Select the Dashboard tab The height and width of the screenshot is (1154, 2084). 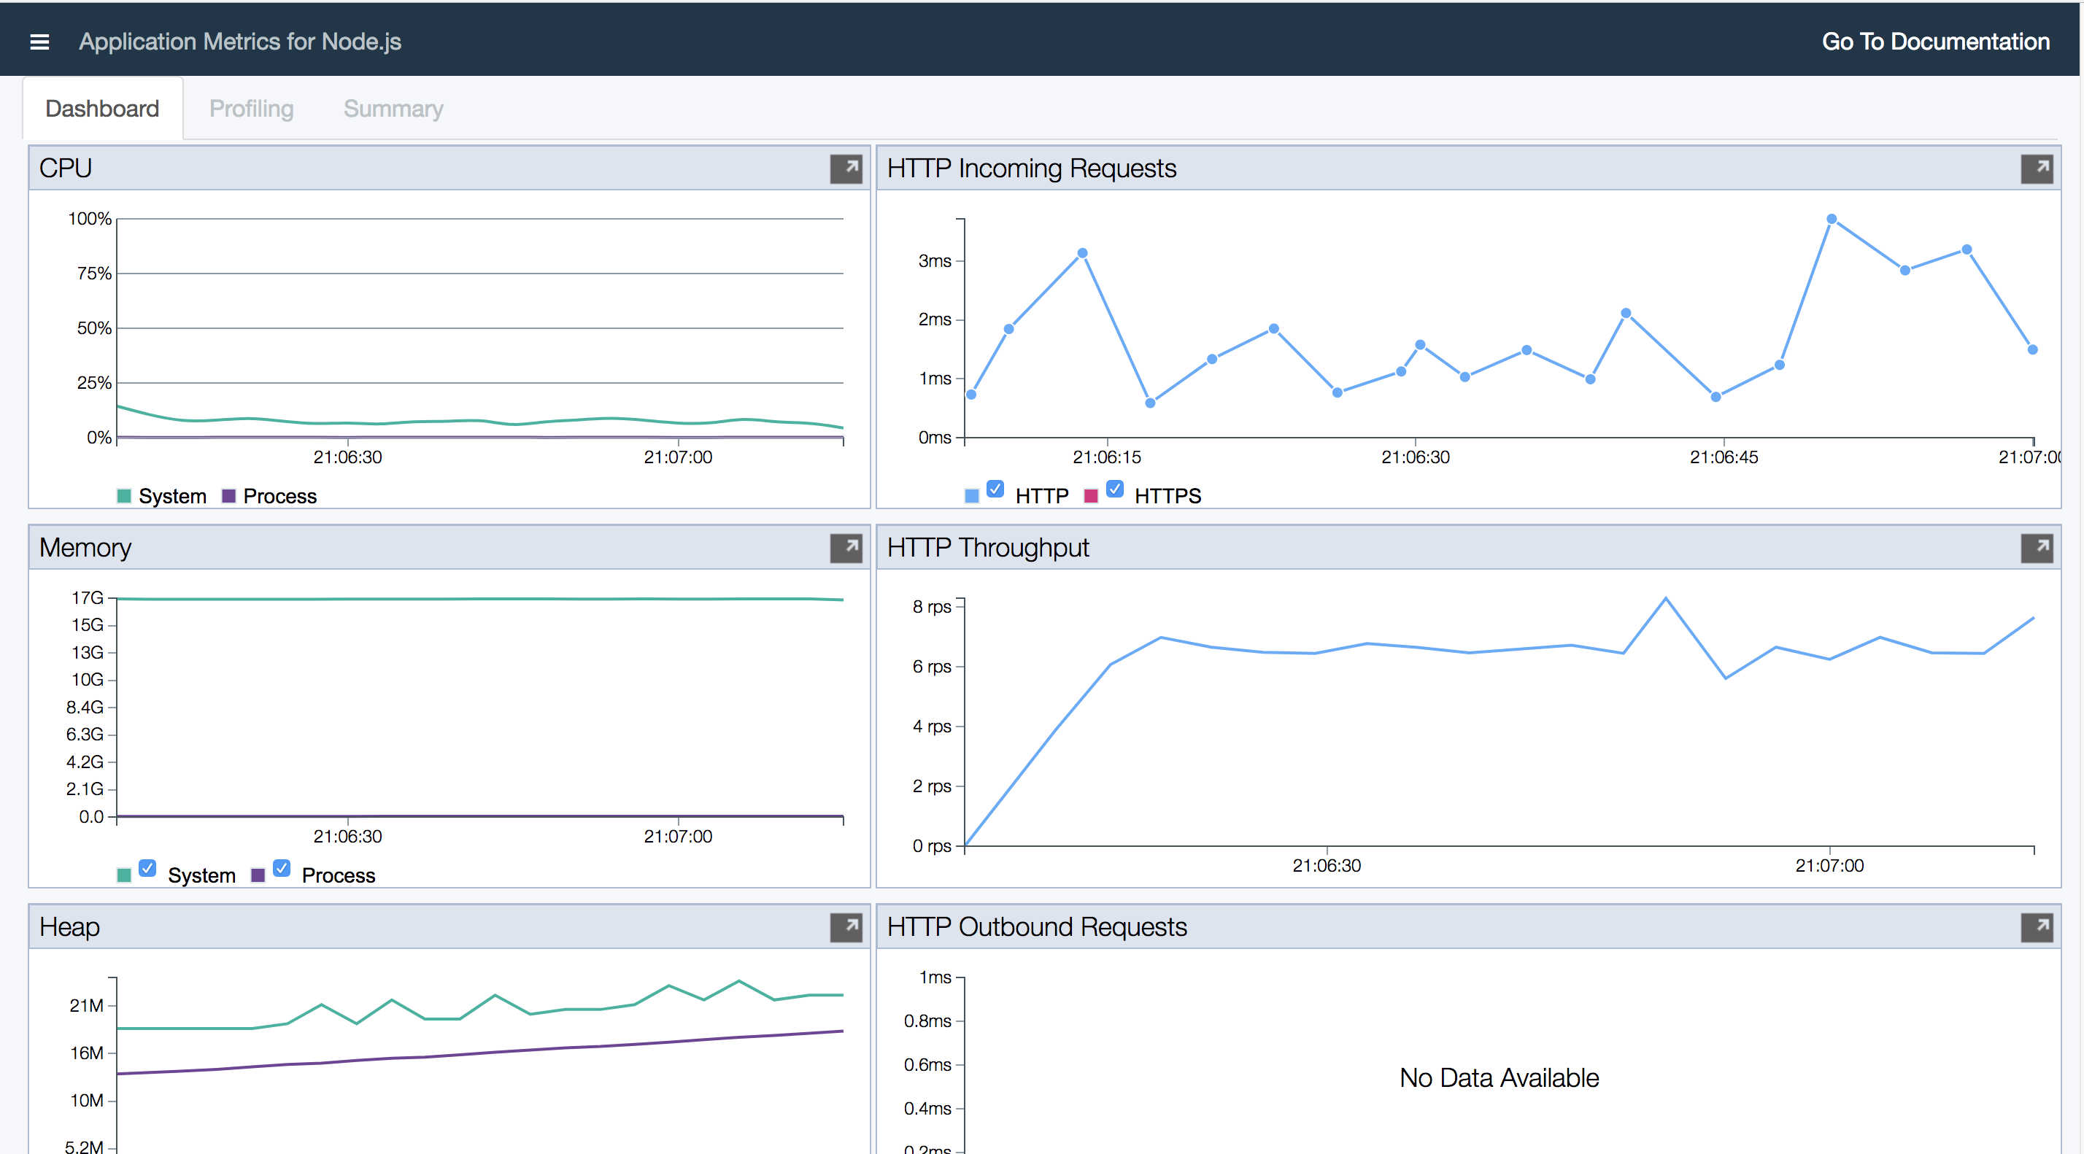(x=102, y=109)
